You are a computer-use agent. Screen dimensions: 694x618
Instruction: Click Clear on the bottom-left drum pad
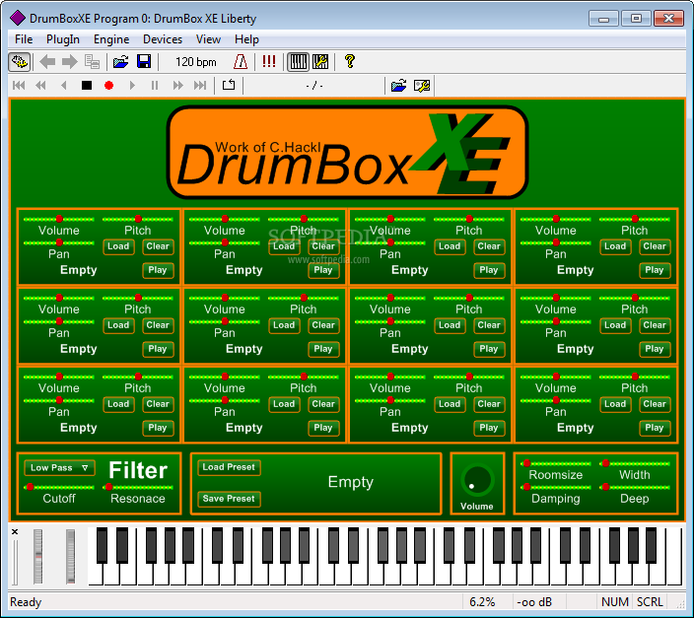[x=158, y=404]
